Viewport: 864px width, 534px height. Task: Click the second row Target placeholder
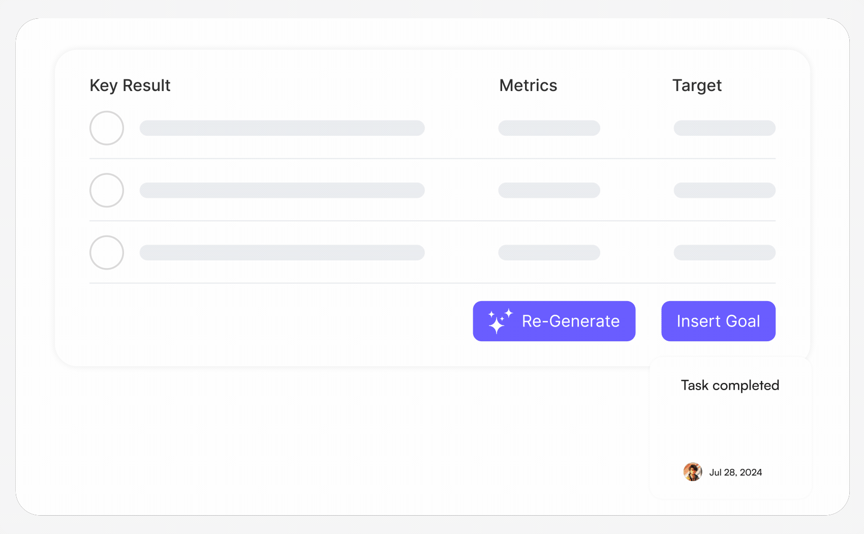724,190
